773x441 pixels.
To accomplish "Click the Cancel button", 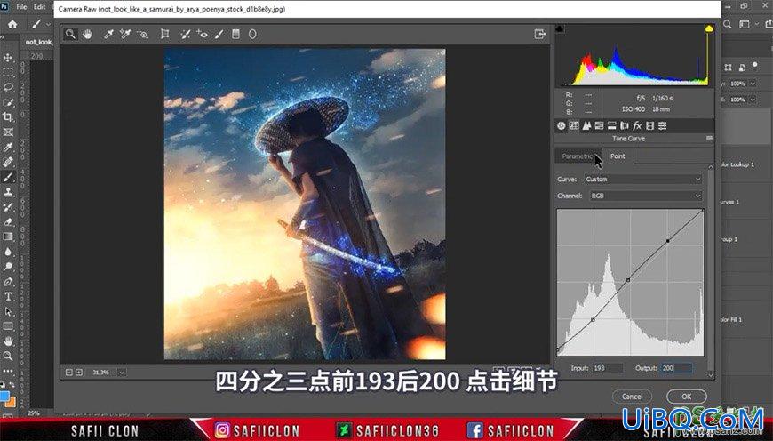I will click(632, 397).
